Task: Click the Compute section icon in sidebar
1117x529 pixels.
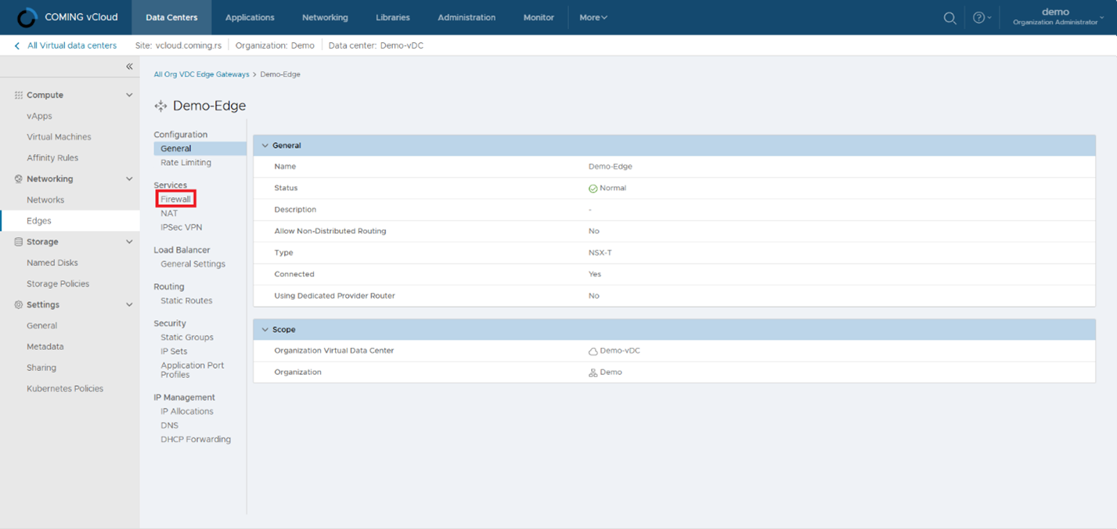Action: coord(17,95)
